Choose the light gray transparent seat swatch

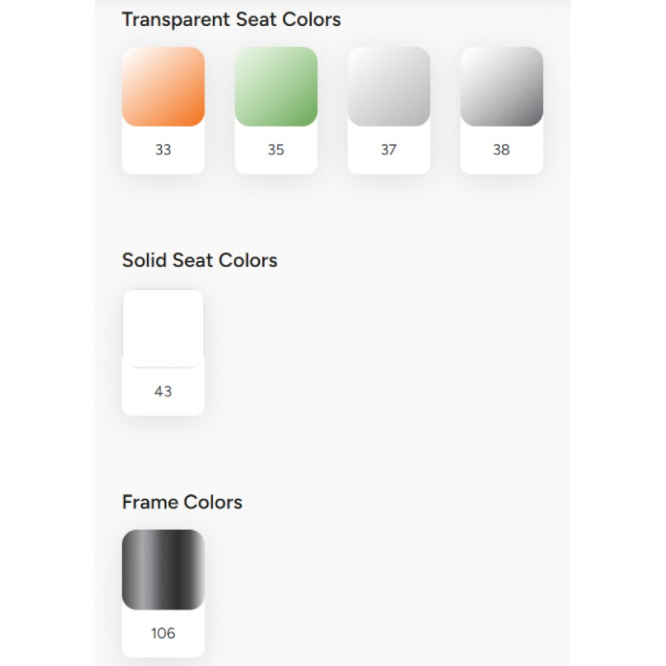point(389,87)
